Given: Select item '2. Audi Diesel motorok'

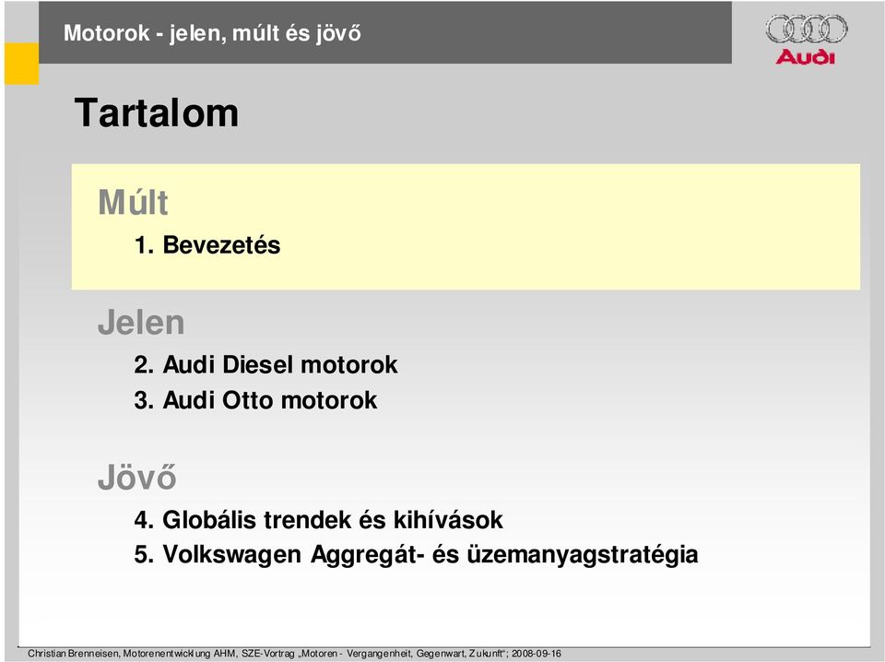Looking at the screenshot, I should [x=265, y=364].
